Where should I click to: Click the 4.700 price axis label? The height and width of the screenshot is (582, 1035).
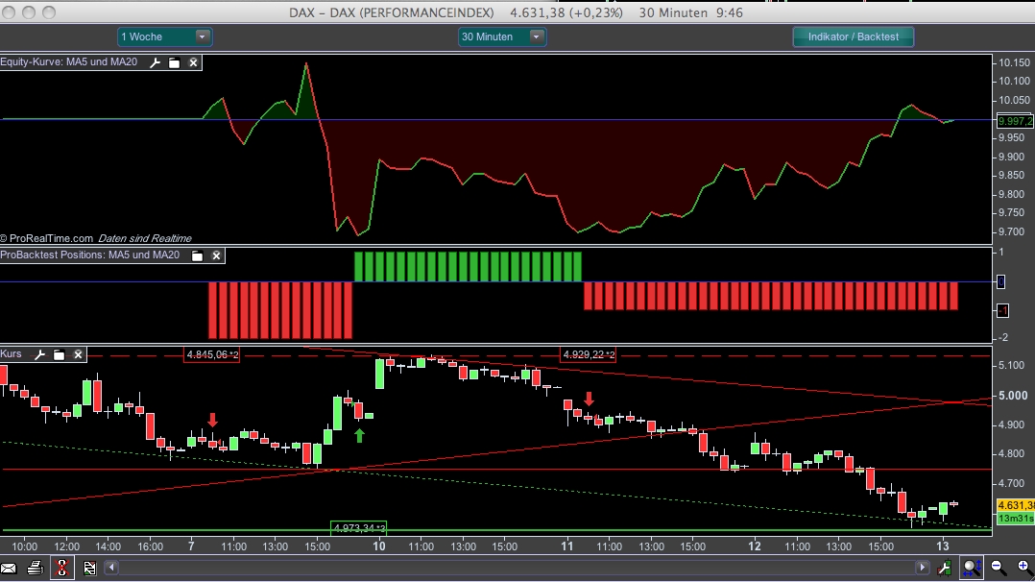pyautogui.click(x=1011, y=484)
